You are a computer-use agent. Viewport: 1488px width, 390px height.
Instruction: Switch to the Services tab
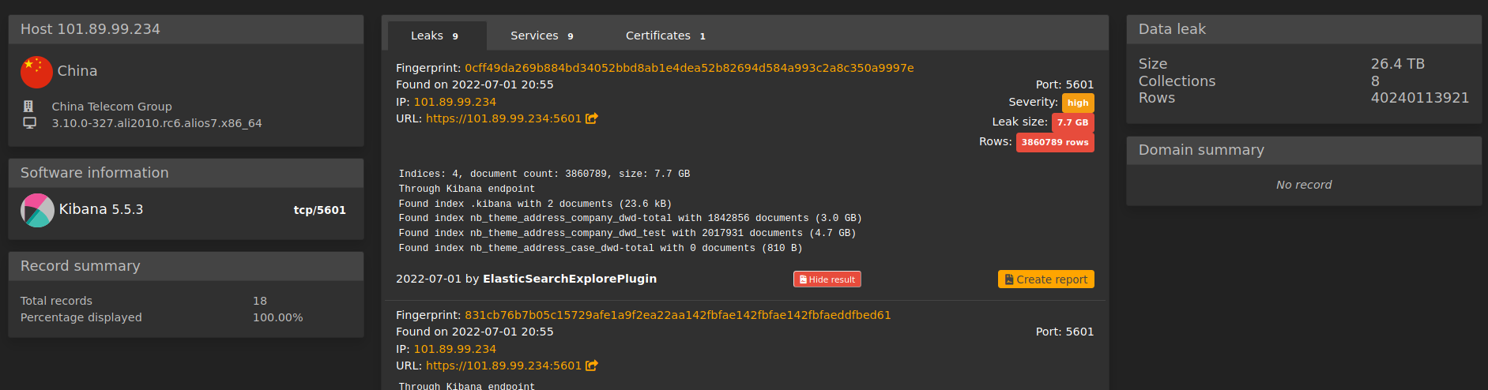point(542,36)
